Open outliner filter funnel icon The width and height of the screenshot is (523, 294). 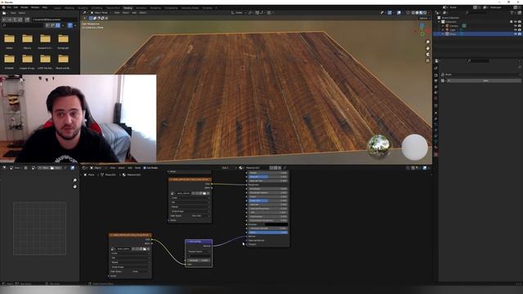click(512, 13)
